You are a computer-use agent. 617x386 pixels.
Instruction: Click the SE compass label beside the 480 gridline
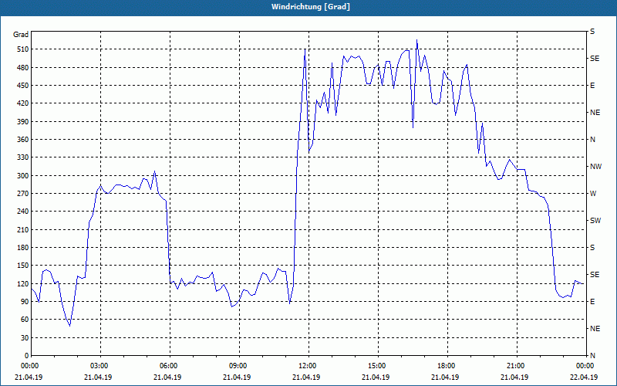pos(595,59)
